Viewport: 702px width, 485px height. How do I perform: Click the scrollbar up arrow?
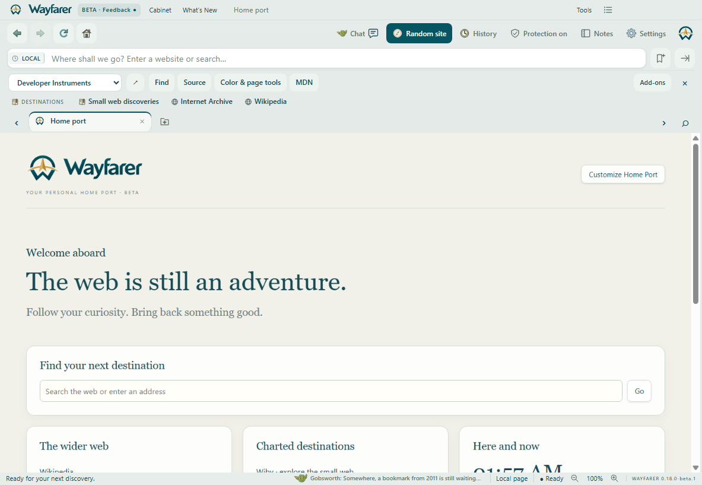point(695,138)
